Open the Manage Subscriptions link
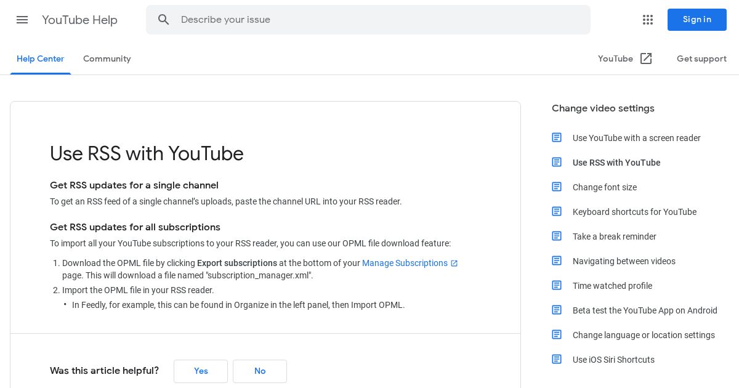Screen dimensions: 739x388 (x=405, y=263)
